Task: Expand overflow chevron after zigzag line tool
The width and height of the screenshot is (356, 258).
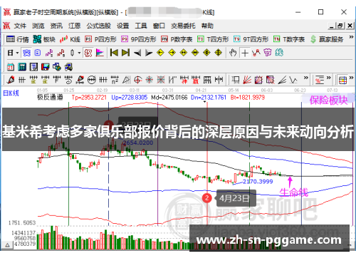Action: pyautogui.click(x=305, y=78)
